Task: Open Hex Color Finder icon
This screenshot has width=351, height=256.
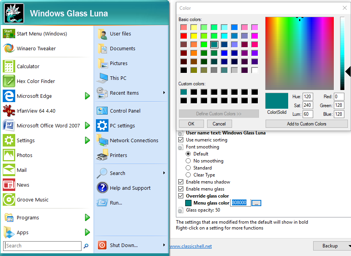Action: tap(9, 81)
